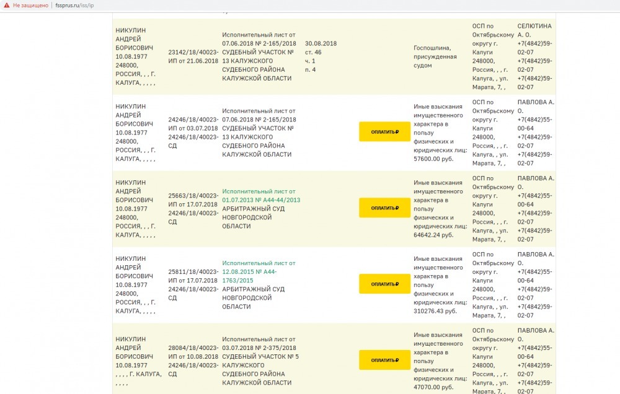Select case number 23142/18/40023-ИП от 21.06.2018
620x394 pixels.
[x=193, y=56]
